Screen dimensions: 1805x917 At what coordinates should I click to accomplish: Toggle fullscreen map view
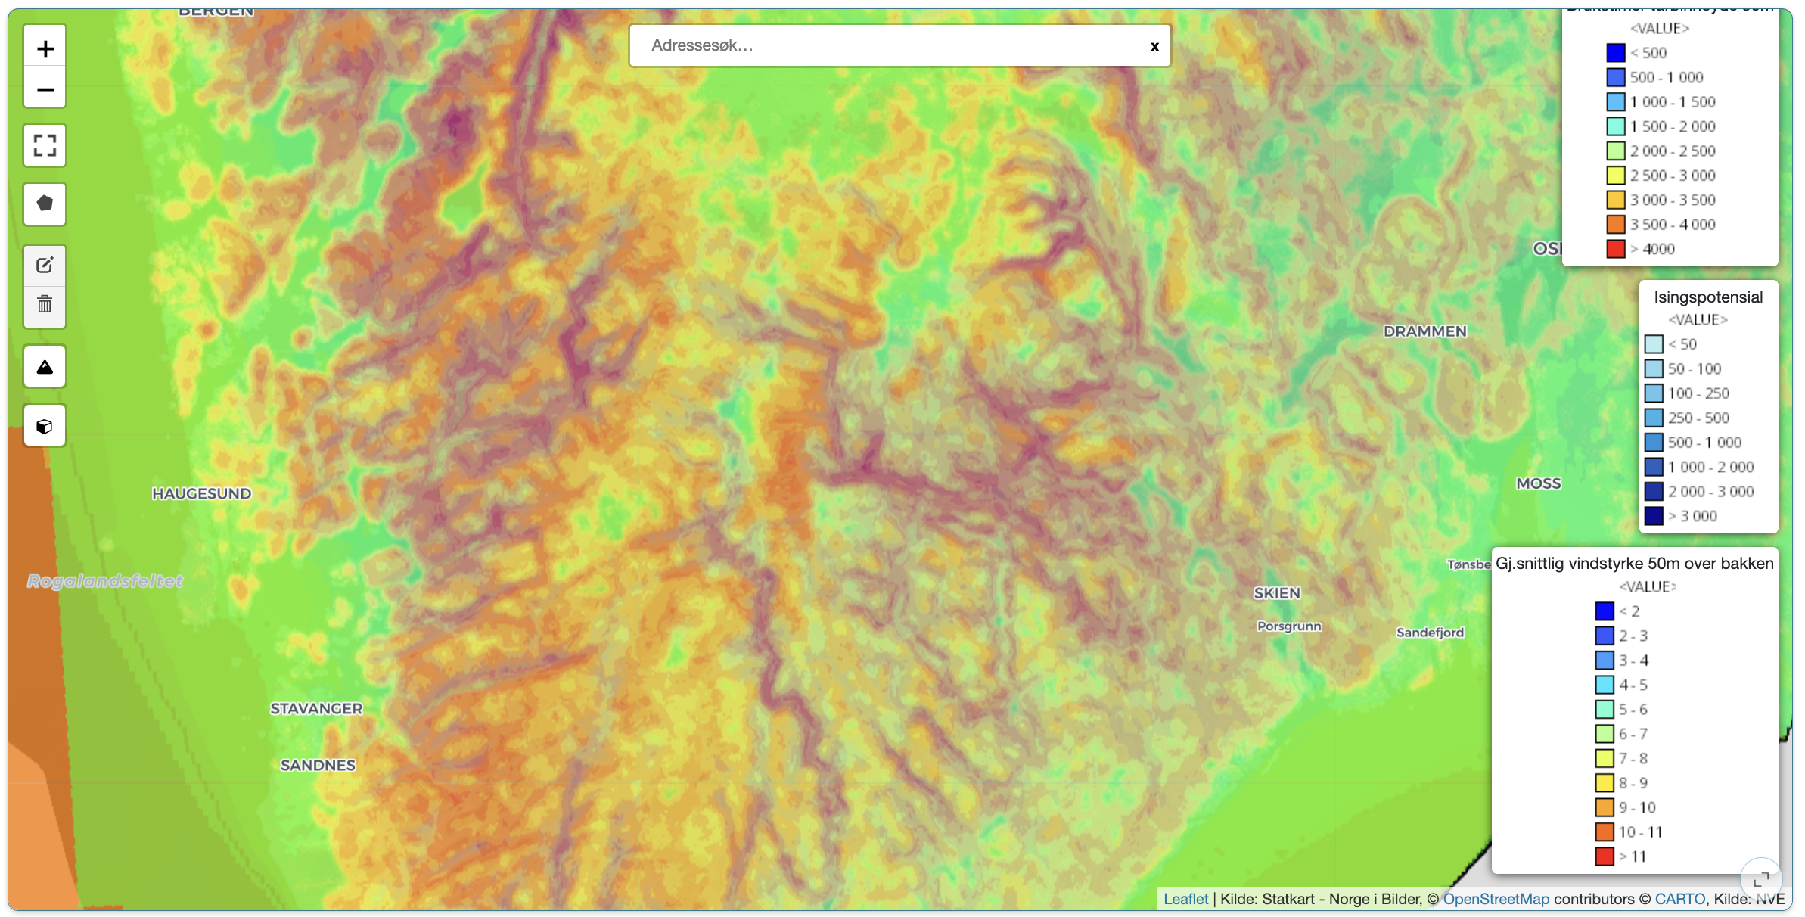tap(45, 145)
